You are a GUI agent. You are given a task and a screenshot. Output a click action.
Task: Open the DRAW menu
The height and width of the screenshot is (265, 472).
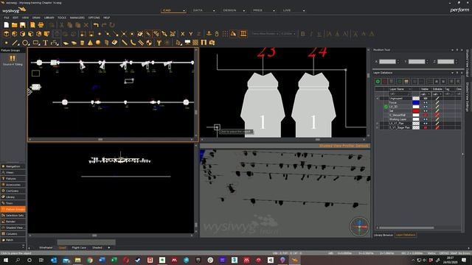(36, 18)
